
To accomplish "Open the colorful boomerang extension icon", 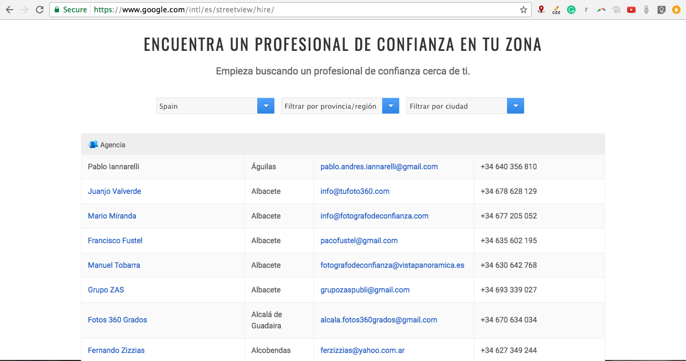I will [x=601, y=10].
